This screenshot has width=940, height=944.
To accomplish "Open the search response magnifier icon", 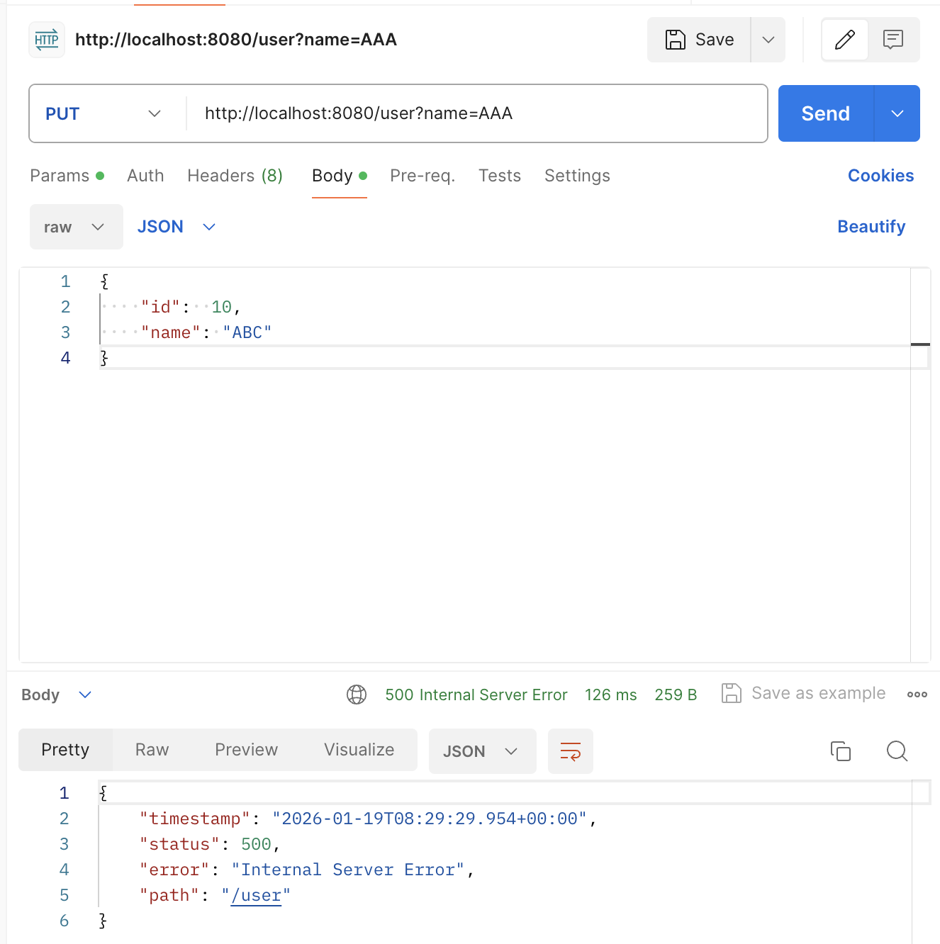I will [x=897, y=751].
